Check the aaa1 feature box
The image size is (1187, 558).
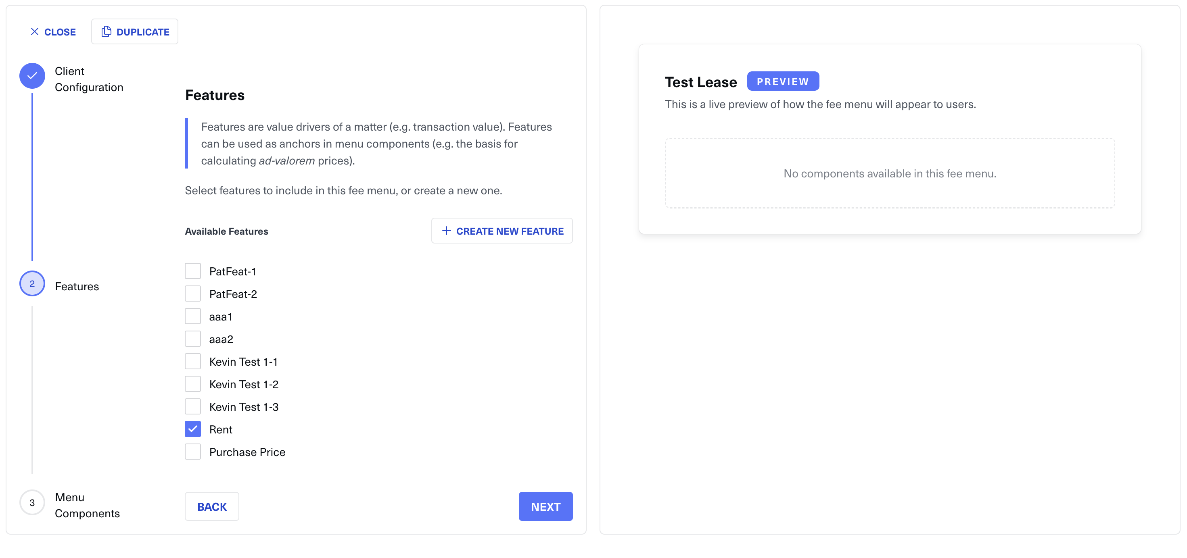[x=192, y=316]
